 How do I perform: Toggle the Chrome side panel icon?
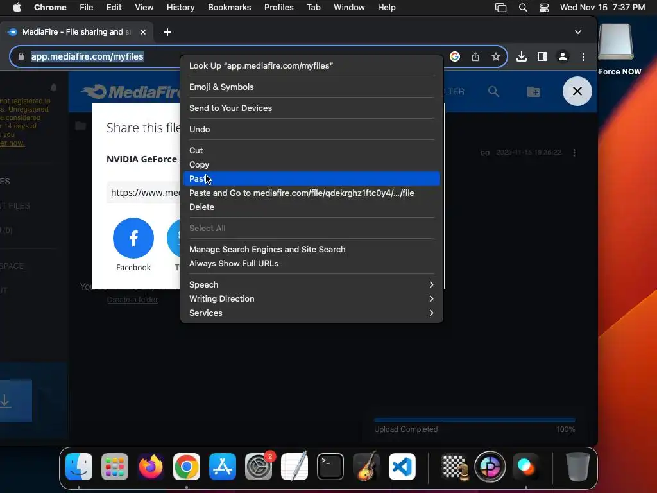coord(542,56)
